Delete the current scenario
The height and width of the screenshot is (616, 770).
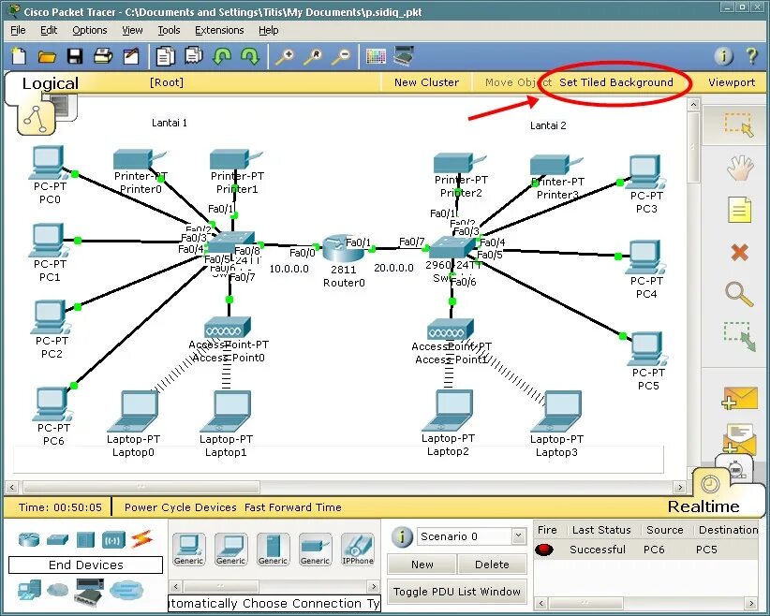coord(492,565)
